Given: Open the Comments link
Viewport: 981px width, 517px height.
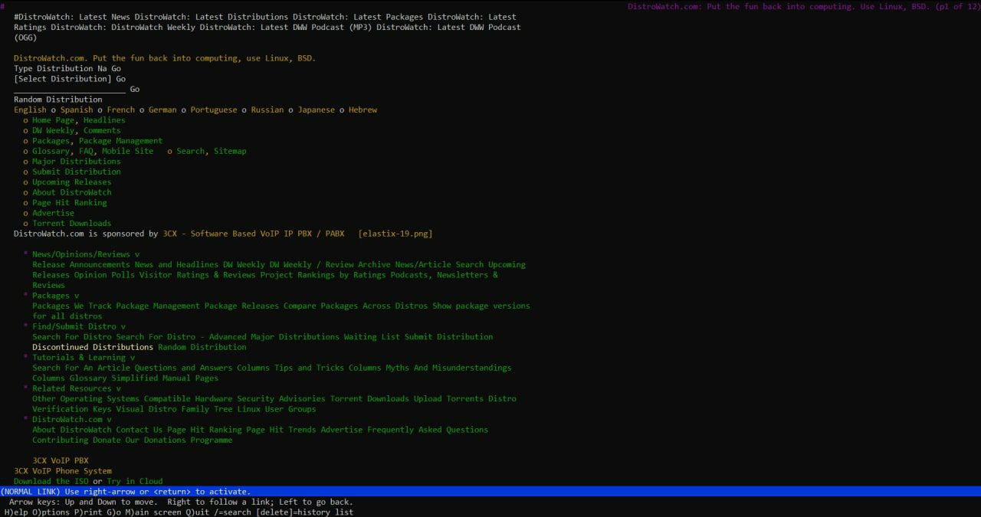Looking at the screenshot, I should pos(102,130).
